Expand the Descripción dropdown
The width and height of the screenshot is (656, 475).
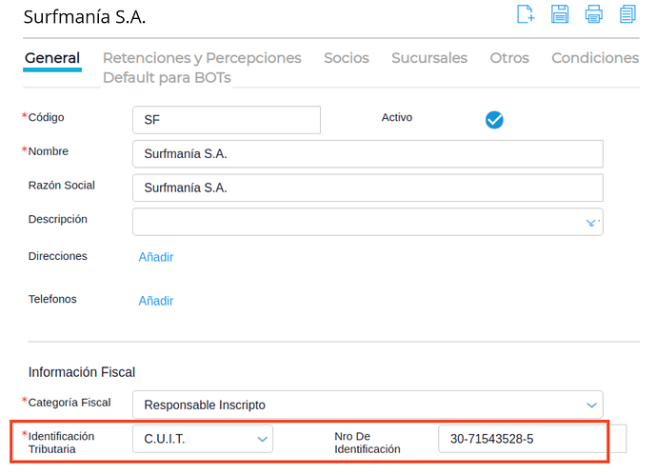click(x=591, y=222)
